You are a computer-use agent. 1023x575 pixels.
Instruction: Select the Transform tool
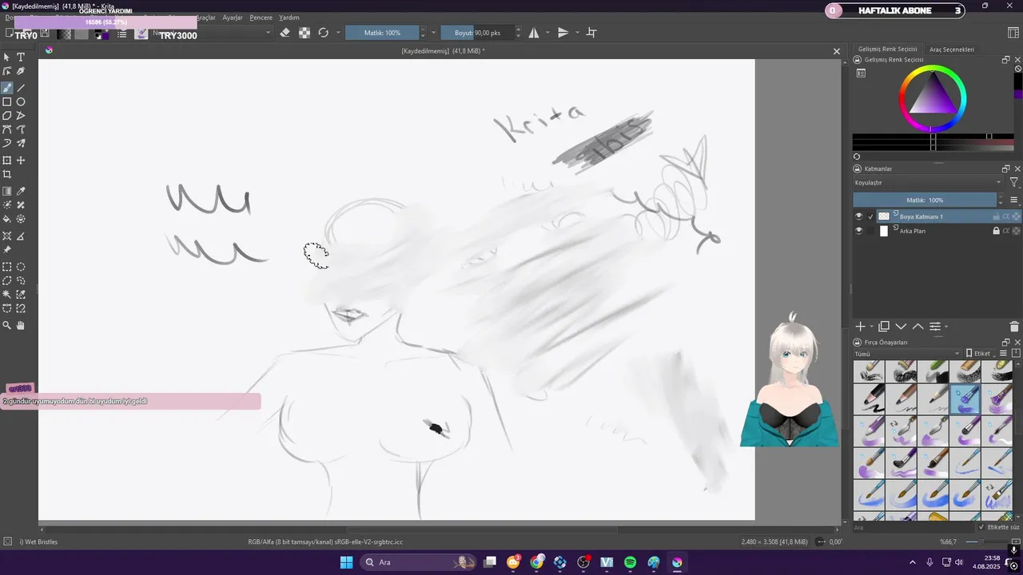pos(7,161)
